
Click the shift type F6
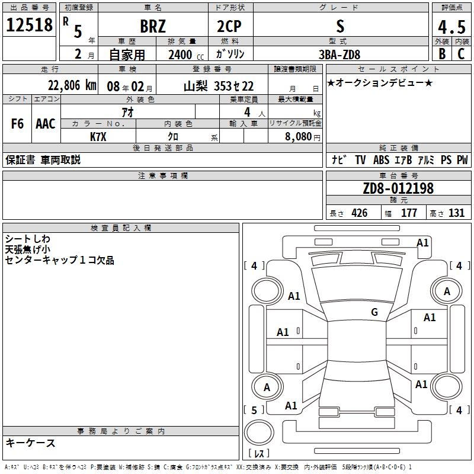coord(17,124)
